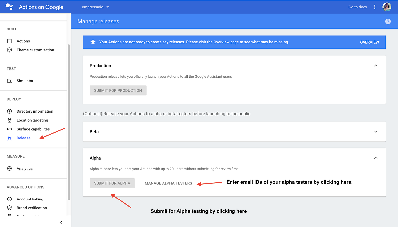Select Location targeting menu item
398x227 pixels.
tap(33, 120)
